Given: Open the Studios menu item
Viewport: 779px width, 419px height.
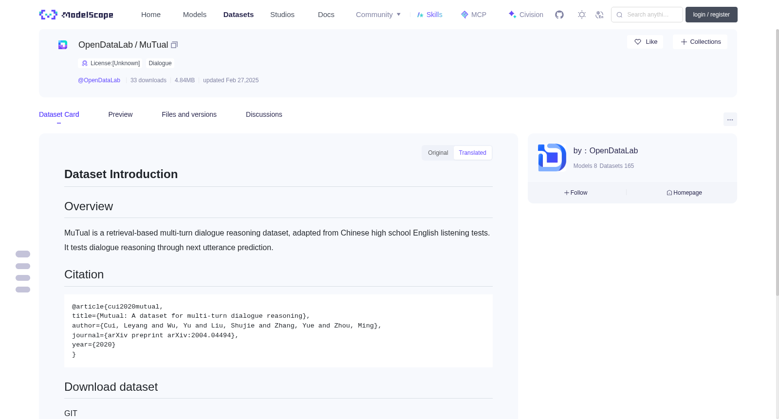Looking at the screenshot, I should click(x=282, y=15).
